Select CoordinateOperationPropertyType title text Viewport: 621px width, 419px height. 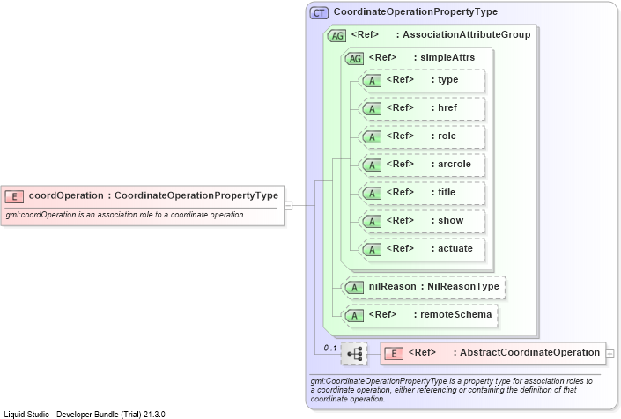416,11
